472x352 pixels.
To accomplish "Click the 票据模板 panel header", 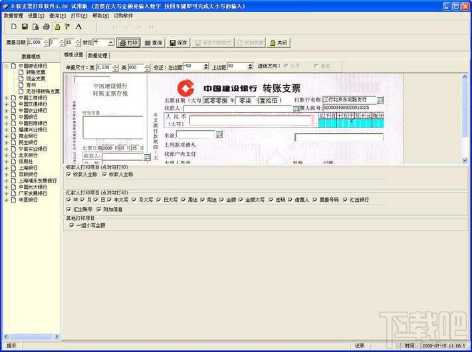I will pos(31,56).
